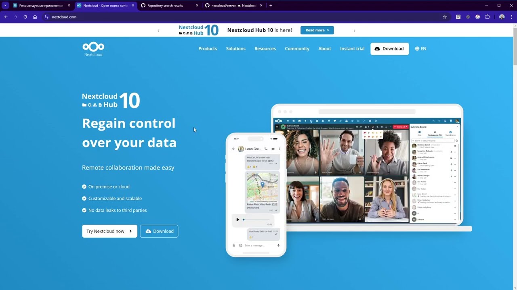Close the nextcloud/server tab
517x290 pixels.
261,6
